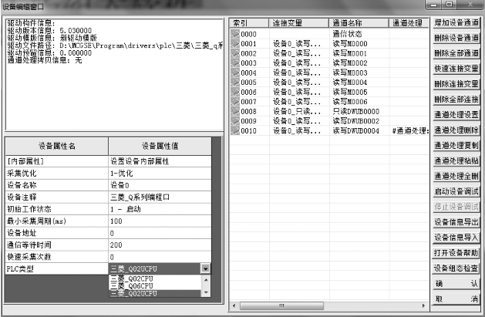Edit 最小采集周期 value 100
The width and height of the screenshot is (485, 317).
tap(160, 221)
